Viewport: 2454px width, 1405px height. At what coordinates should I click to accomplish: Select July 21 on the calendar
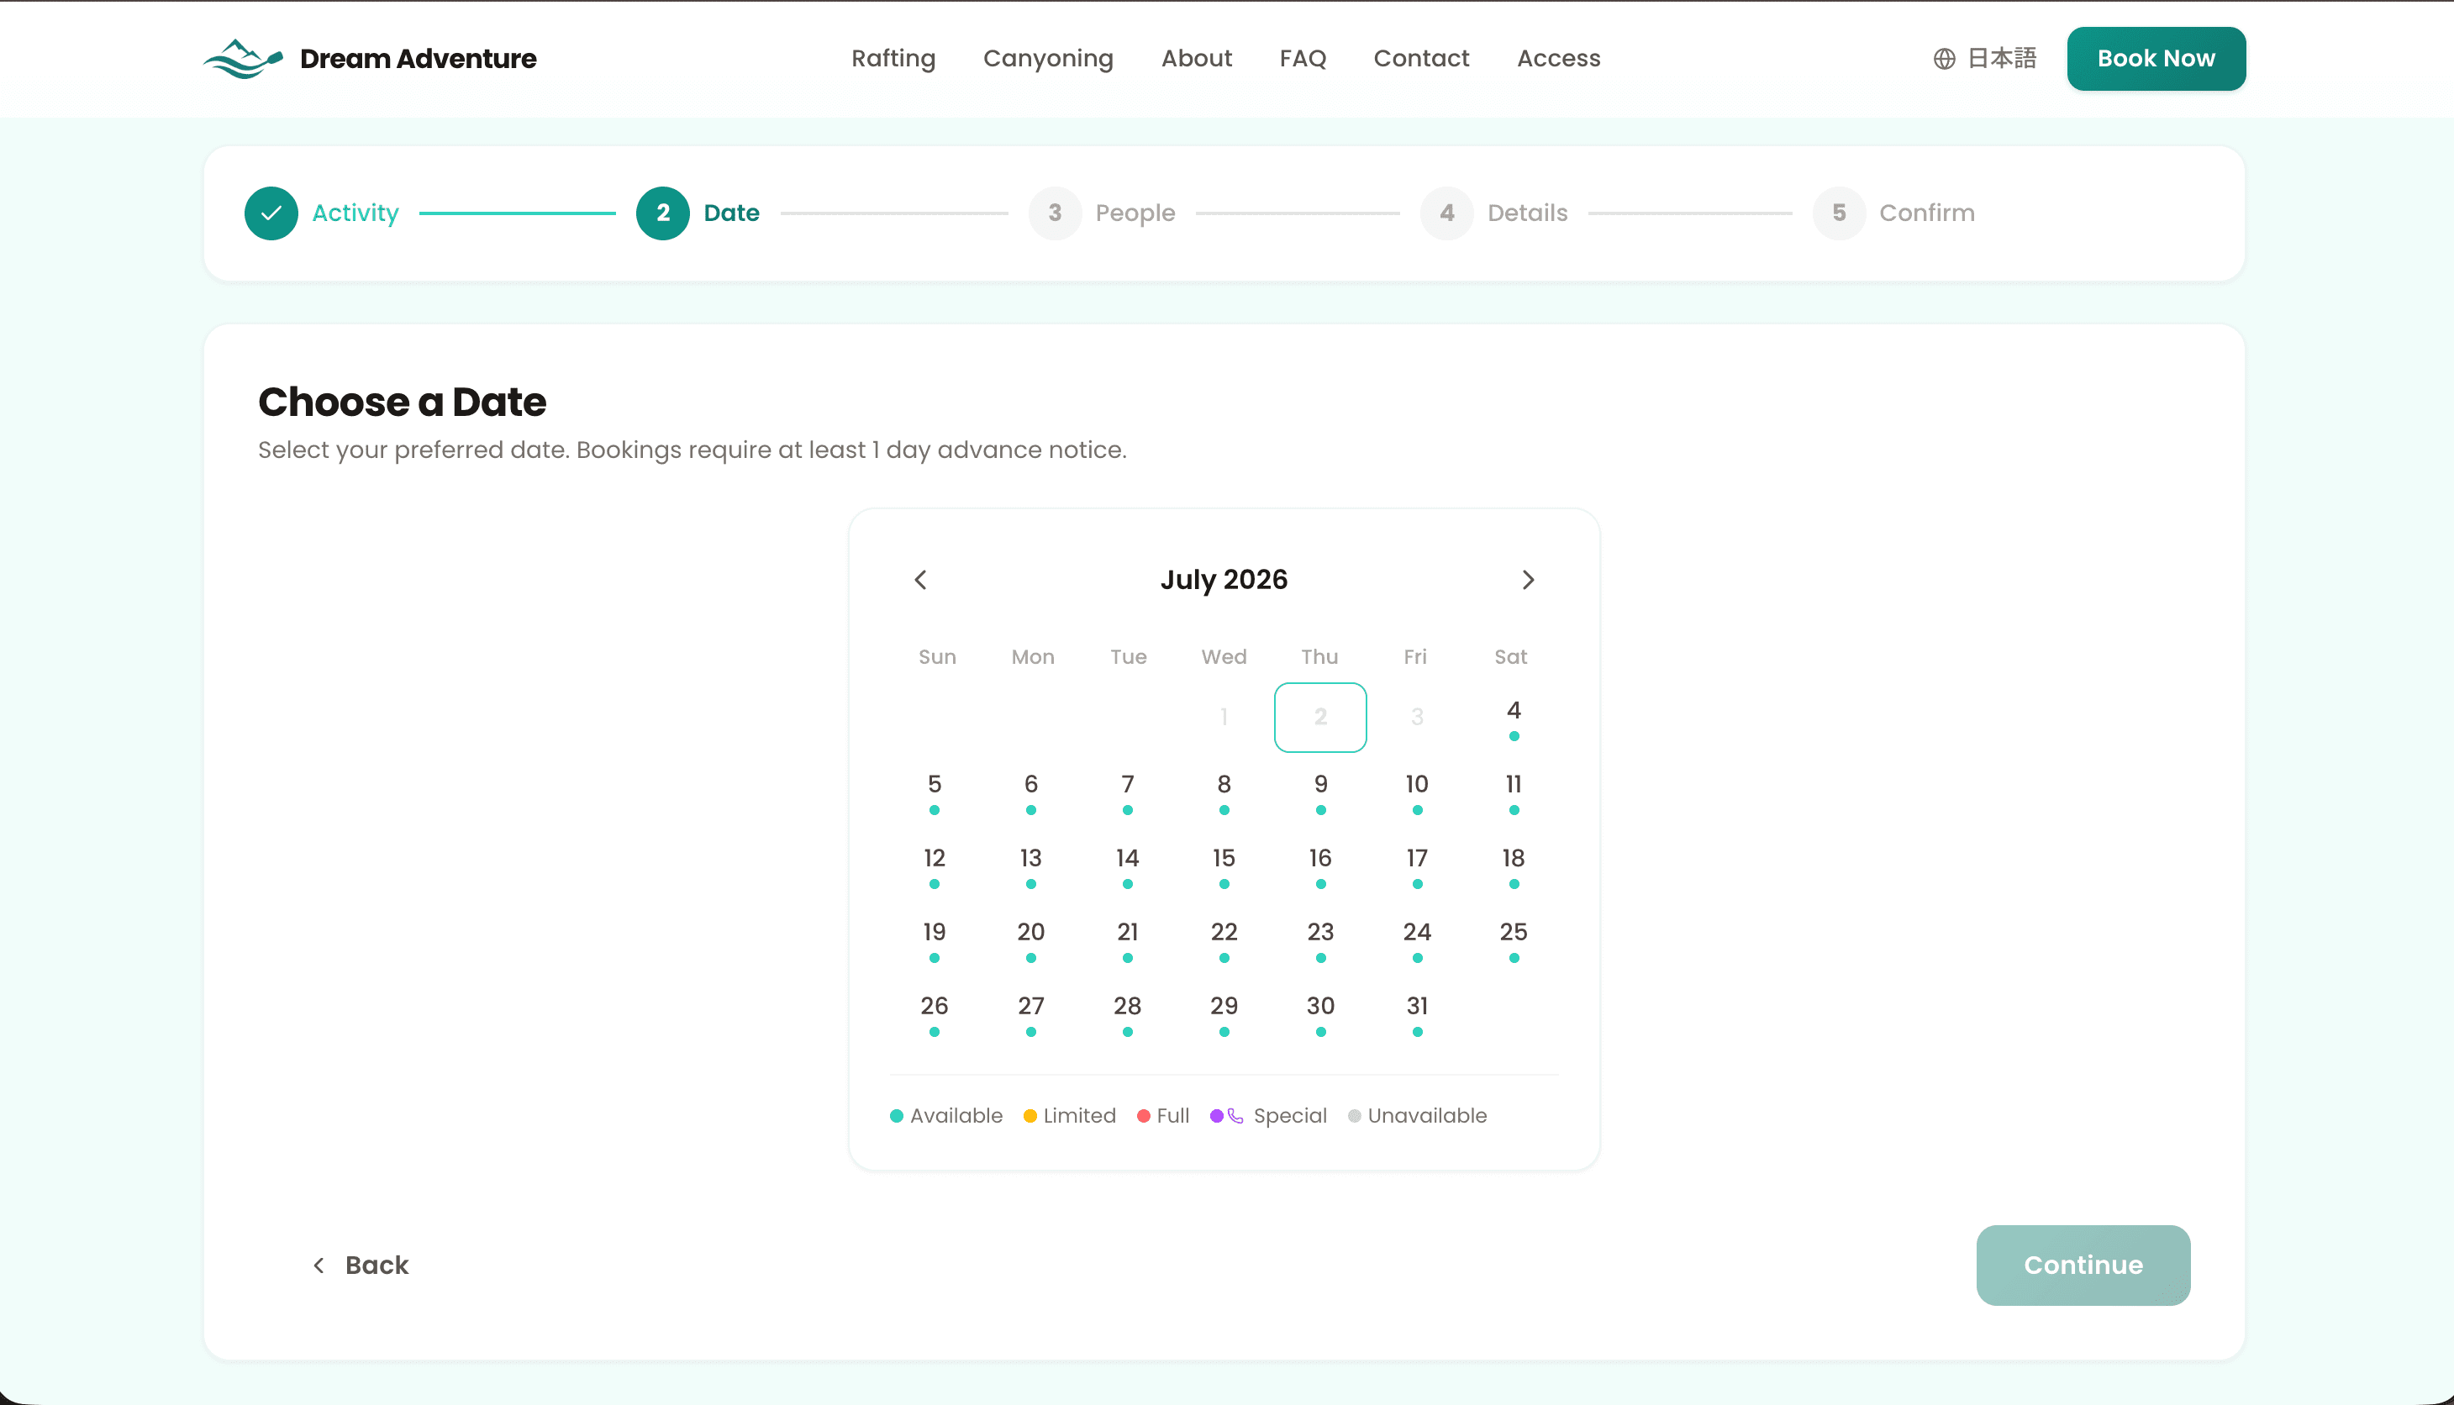(1127, 939)
